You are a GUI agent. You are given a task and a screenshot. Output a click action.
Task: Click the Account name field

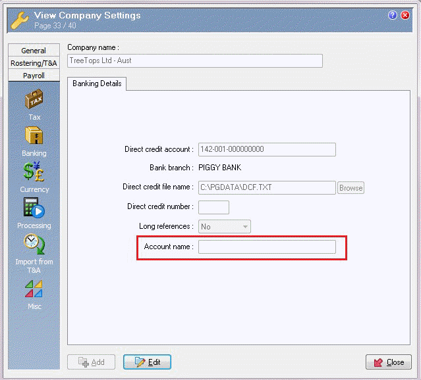point(267,247)
